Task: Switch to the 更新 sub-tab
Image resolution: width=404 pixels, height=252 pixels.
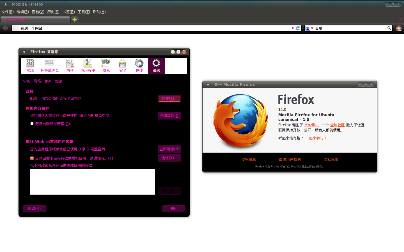Action: pos(48,81)
